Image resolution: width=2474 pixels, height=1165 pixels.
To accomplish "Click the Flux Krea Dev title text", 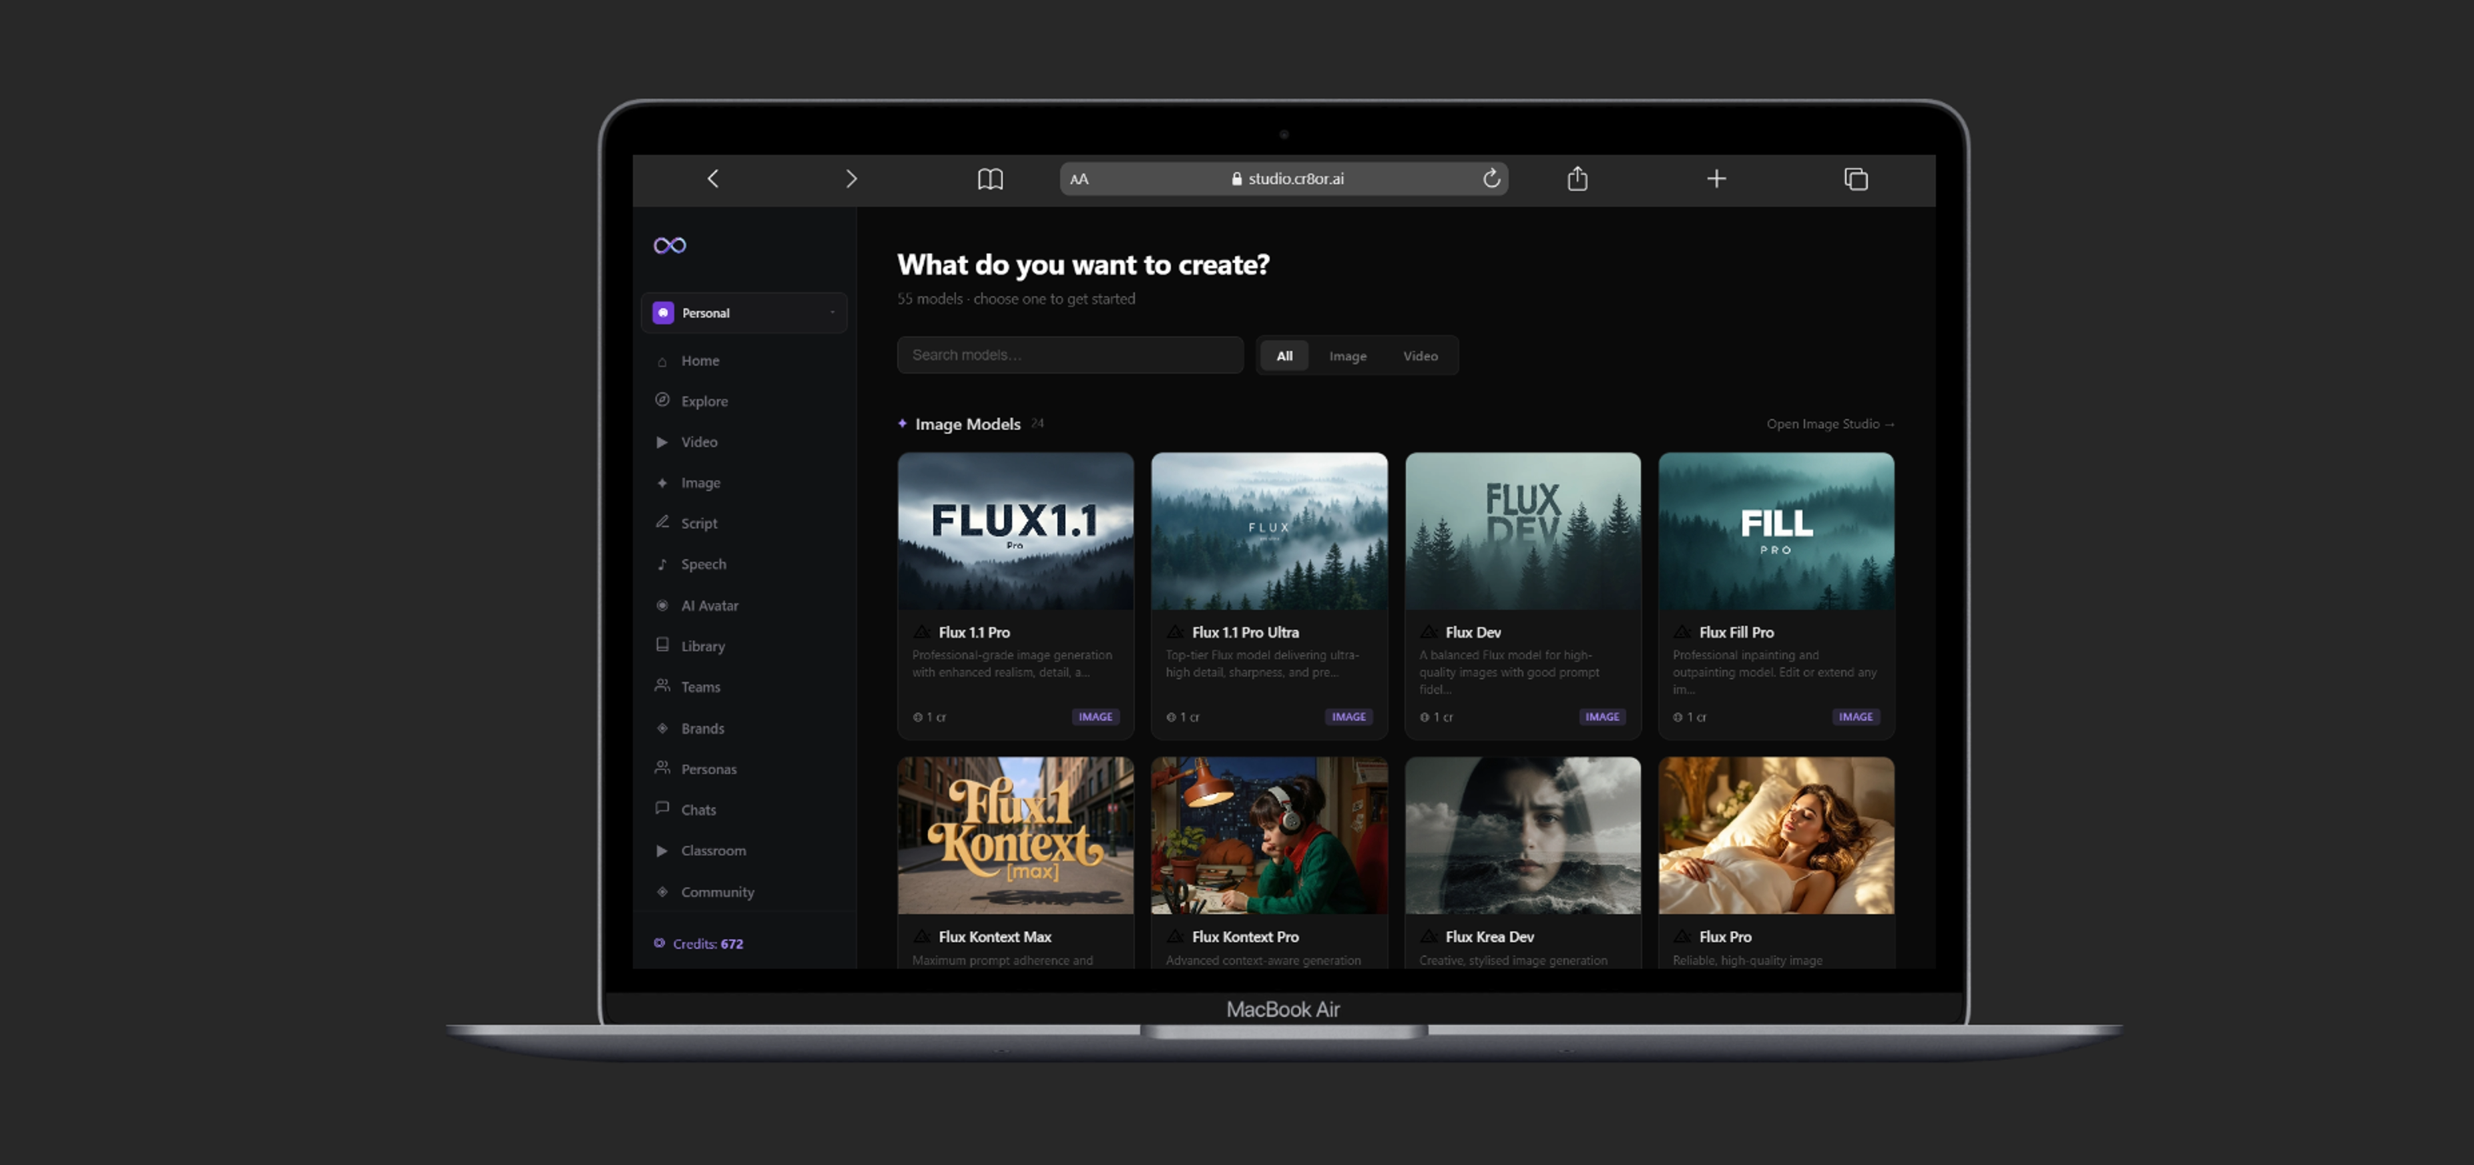I will click(x=1489, y=937).
